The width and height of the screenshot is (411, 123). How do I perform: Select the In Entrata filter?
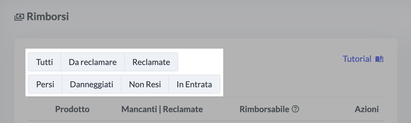[194, 85]
